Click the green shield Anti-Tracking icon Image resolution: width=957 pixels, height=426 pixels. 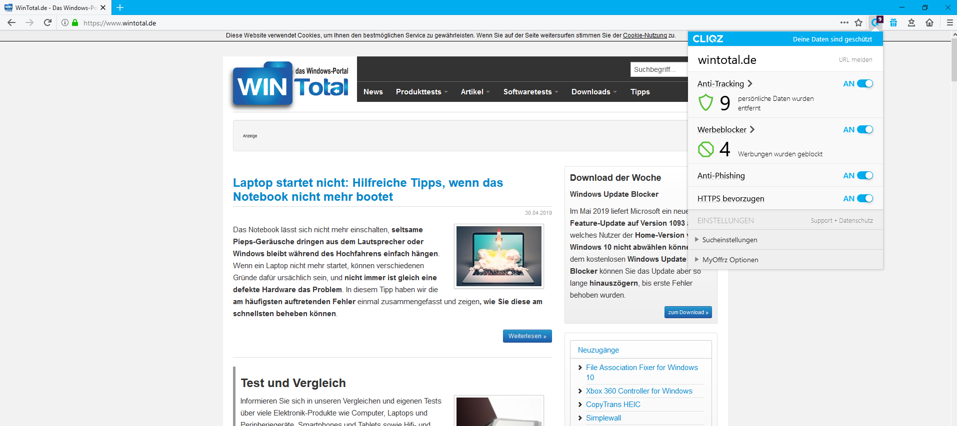705,102
